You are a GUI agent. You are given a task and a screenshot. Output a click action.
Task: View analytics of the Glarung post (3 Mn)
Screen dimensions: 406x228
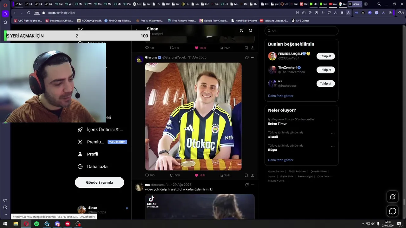tap(225, 175)
